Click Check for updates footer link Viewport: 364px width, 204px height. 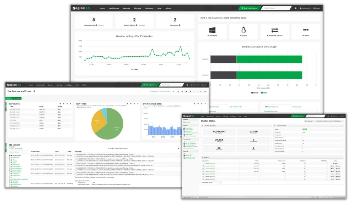[x=204, y=197]
